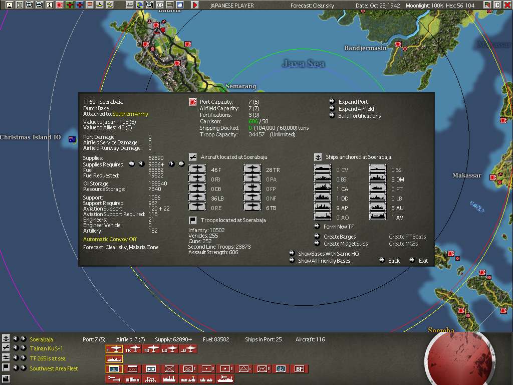Open the OP operations report icon
This screenshot has height=385, width=513.
point(160,5)
